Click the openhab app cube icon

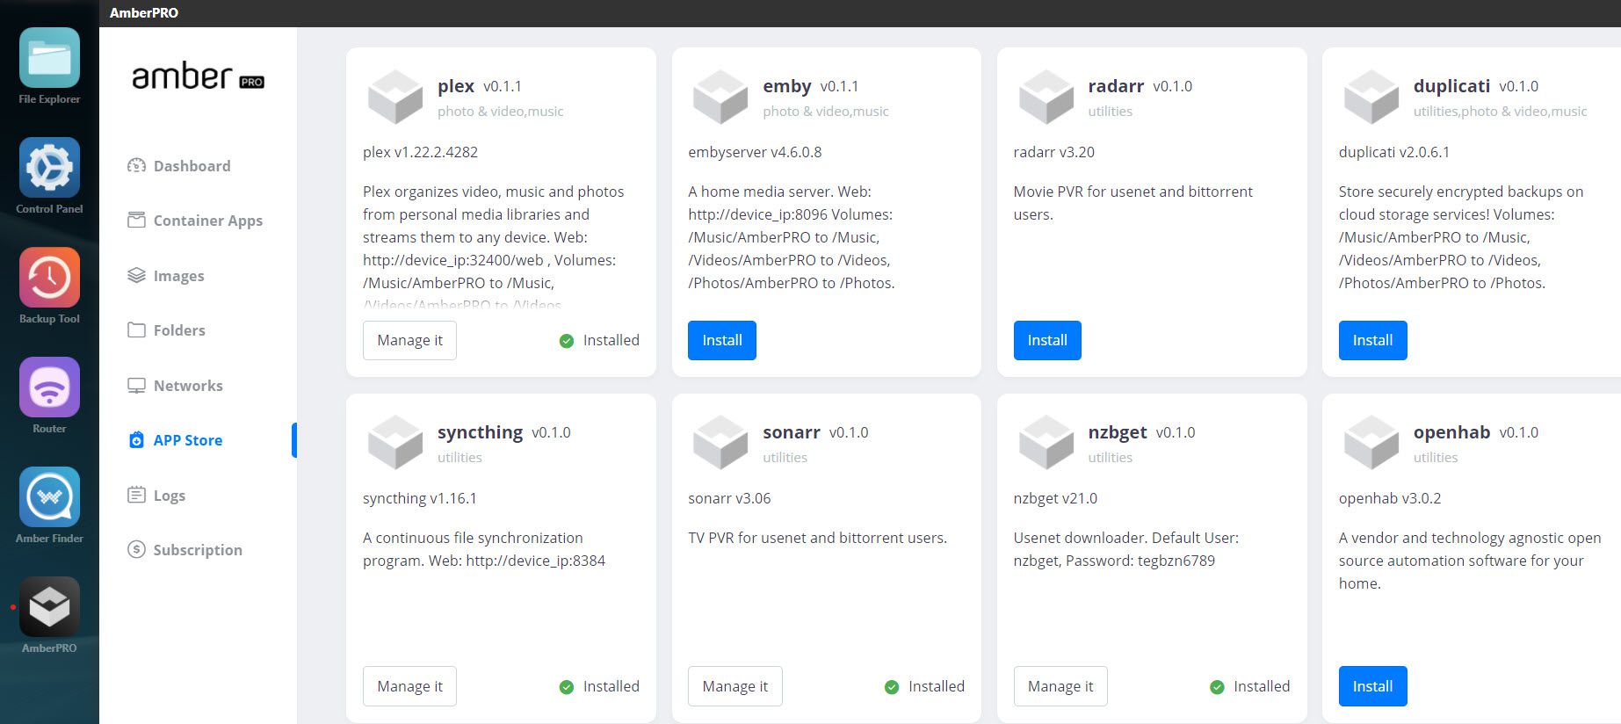point(1371,443)
